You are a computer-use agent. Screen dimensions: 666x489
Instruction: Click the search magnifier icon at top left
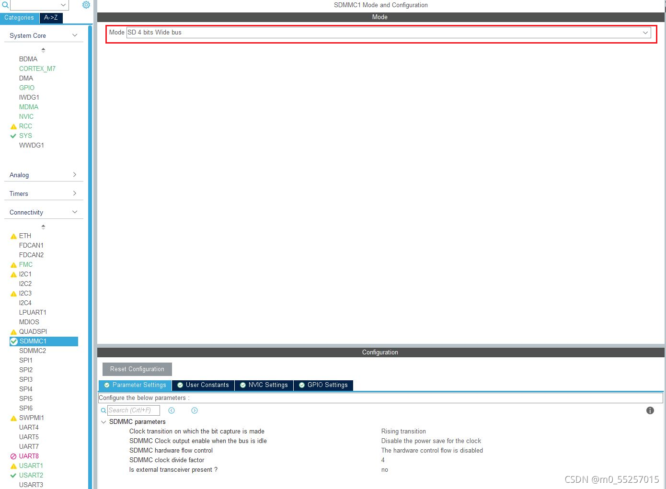(x=5, y=5)
